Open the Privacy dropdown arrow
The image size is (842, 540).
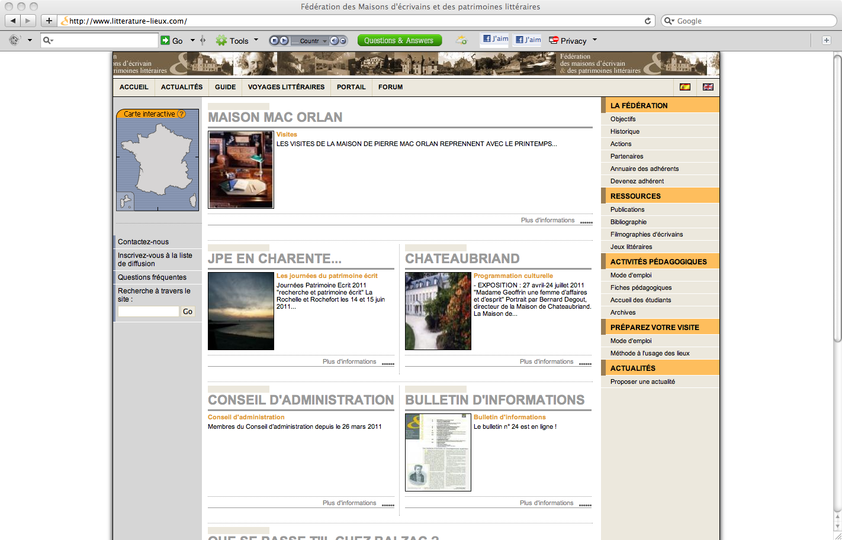click(594, 40)
